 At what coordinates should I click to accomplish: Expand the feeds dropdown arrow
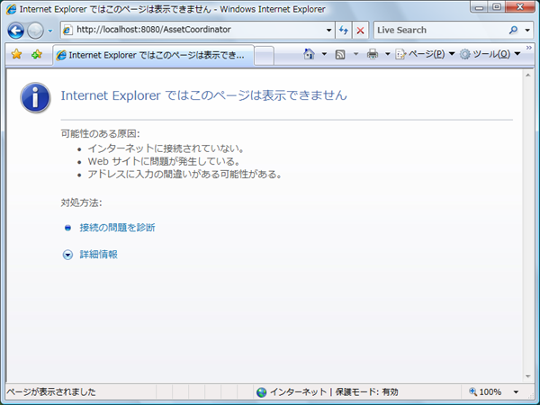(x=355, y=54)
